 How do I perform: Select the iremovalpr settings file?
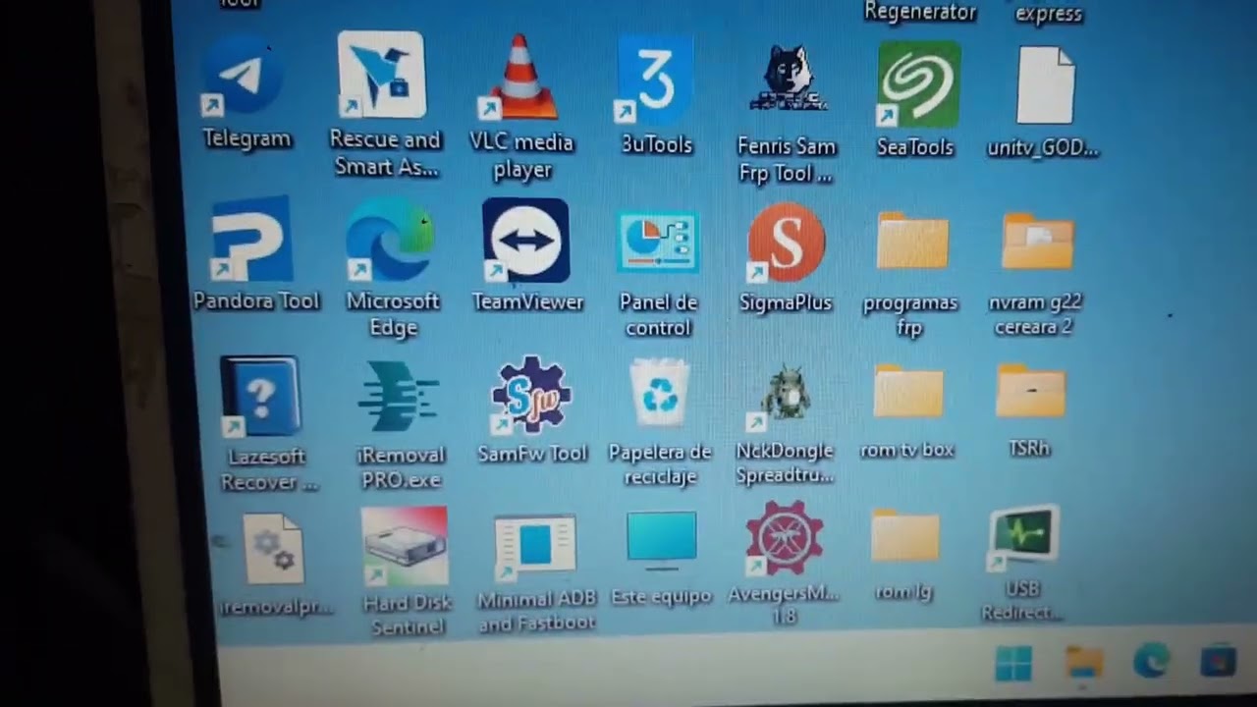coord(273,550)
